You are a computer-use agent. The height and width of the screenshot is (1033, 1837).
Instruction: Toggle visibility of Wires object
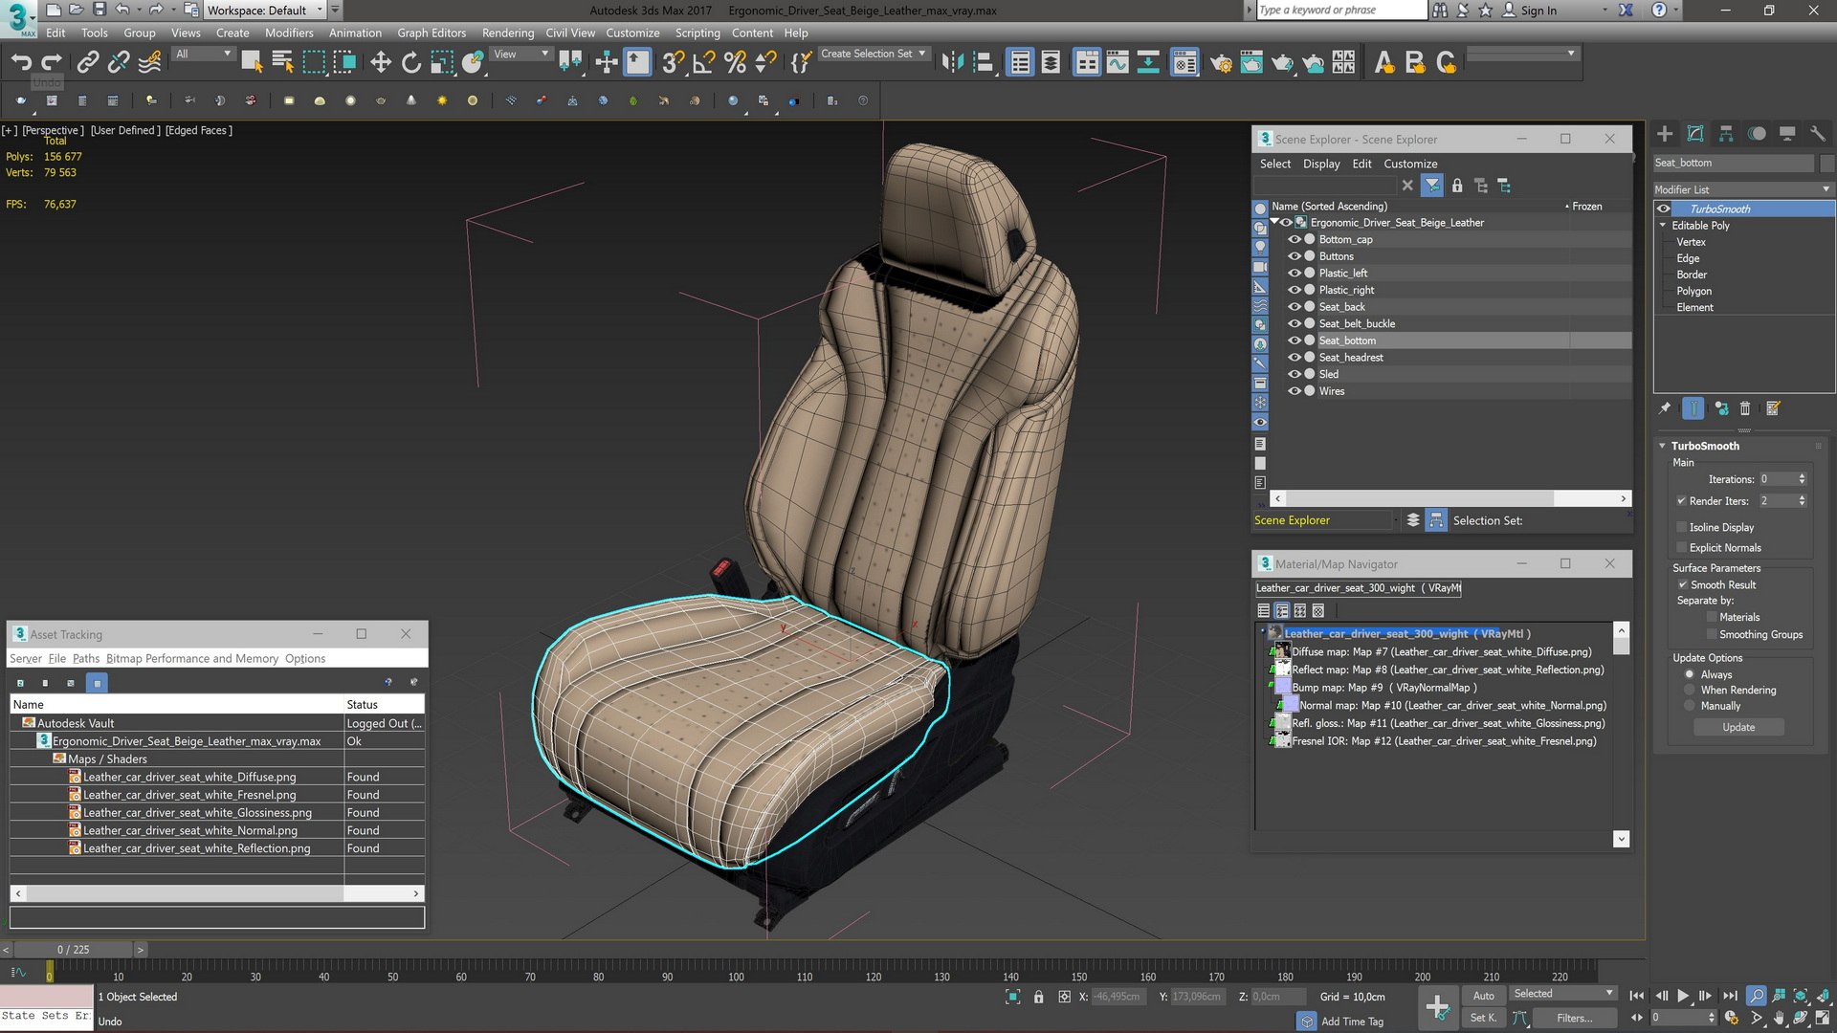(1295, 391)
